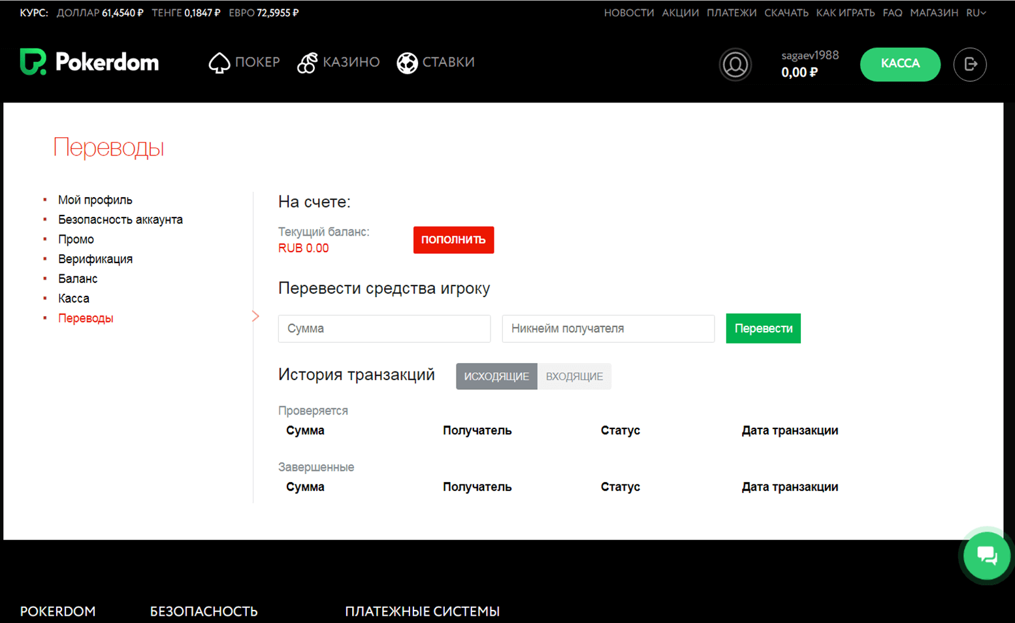1015x623 pixels.
Task: Click the tenge rate 0,1847 ₽
Action: pos(202,12)
